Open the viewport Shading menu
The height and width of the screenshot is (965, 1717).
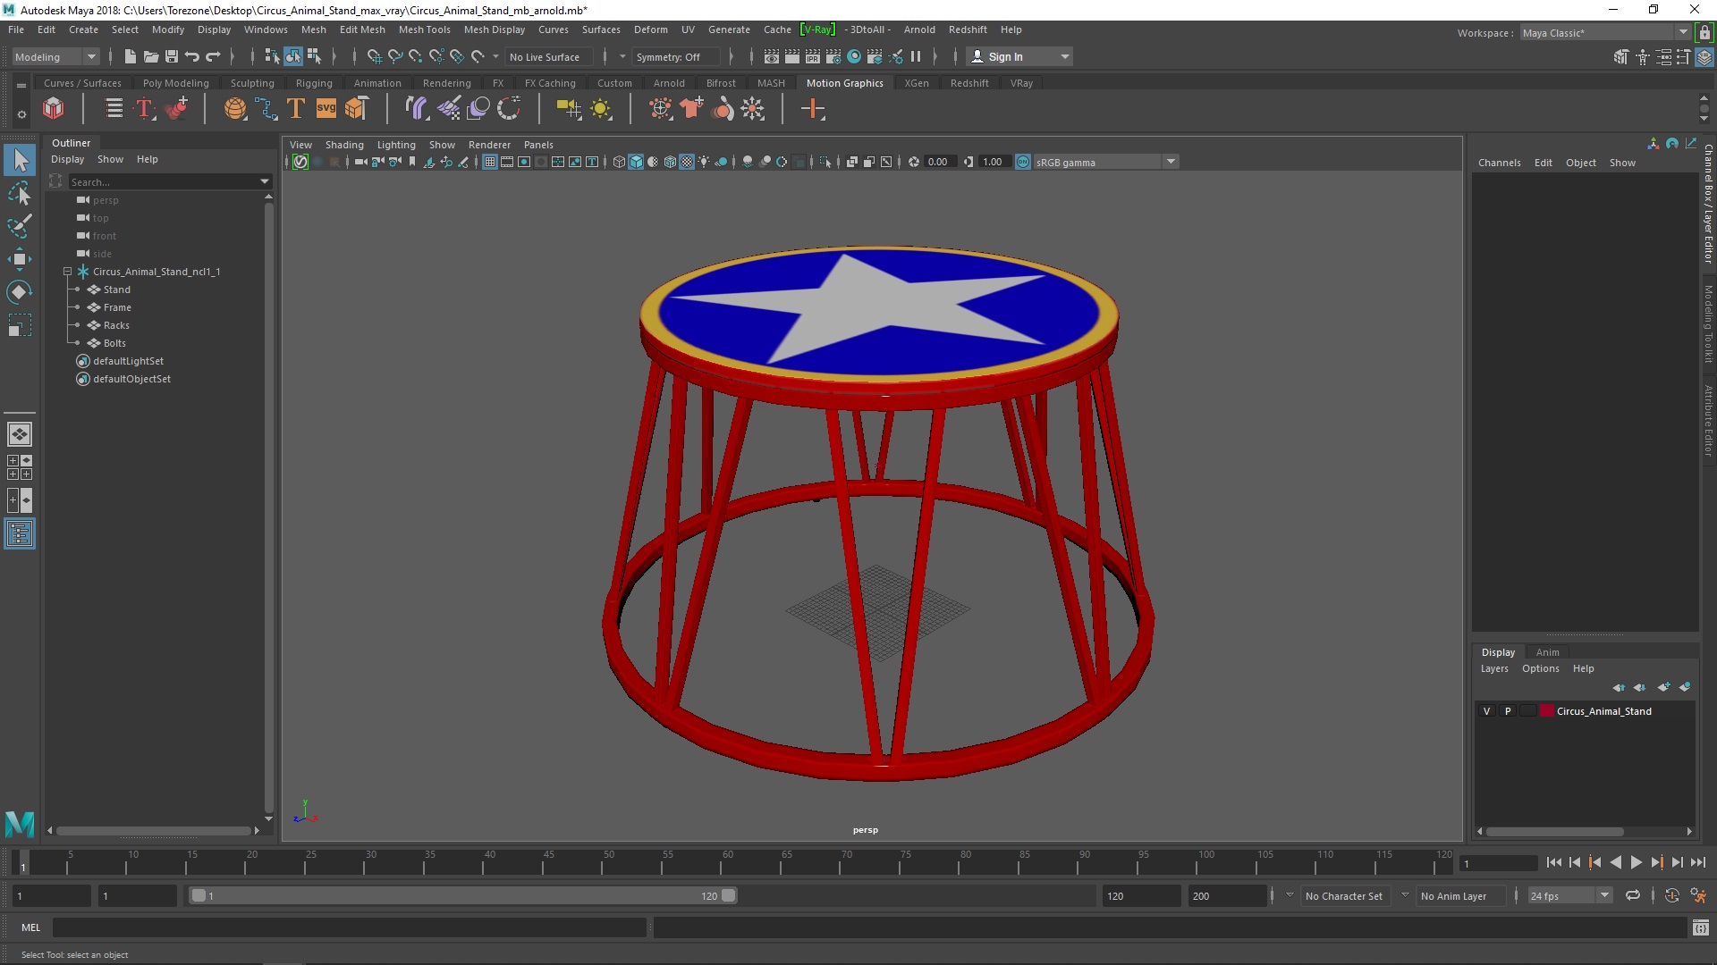tap(344, 145)
